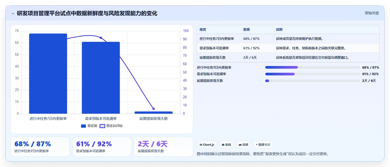
Task: Click the footer note starting 图中同时展示过程指标
Action: point(263,154)
